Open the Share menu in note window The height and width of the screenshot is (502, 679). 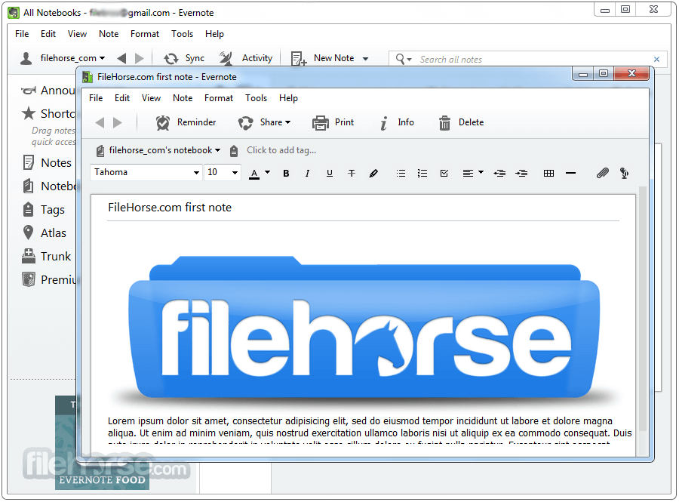pos(264,122)
